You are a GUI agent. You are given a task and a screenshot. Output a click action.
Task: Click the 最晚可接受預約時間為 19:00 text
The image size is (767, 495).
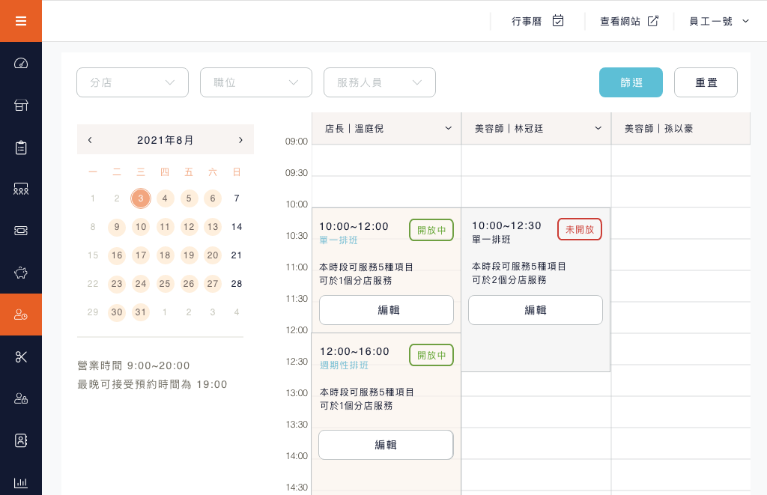point(152,384)
